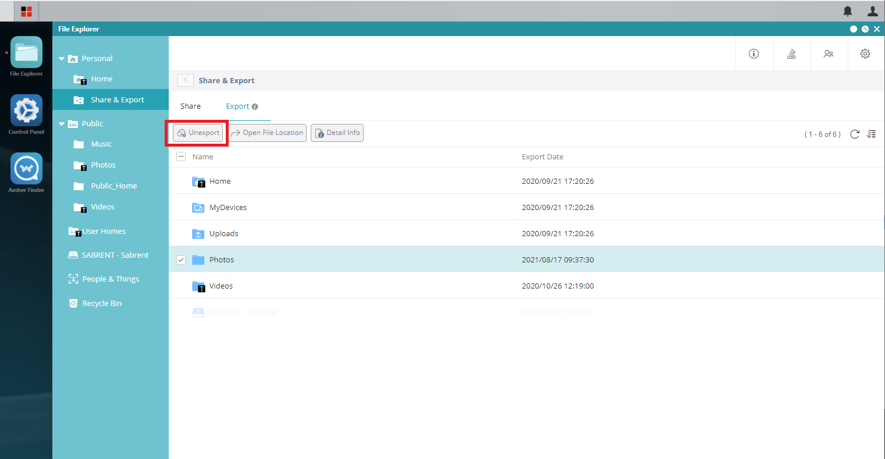The width and height of the screenshot is (885, 459).
Task: Toggle the select-all checkbox in header
Action: click(x=181, y=156)
